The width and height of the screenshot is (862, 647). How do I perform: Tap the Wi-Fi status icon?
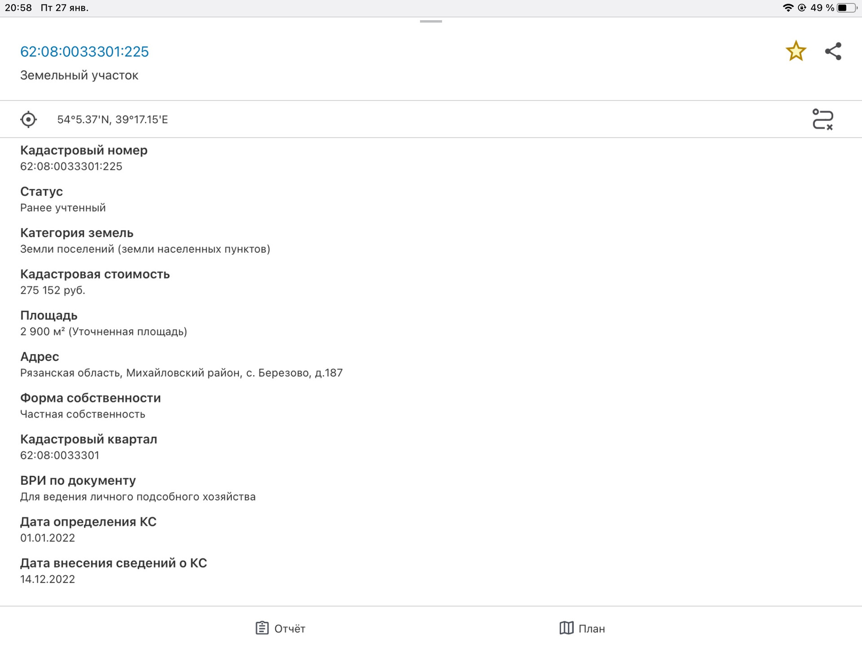point(788,8)
